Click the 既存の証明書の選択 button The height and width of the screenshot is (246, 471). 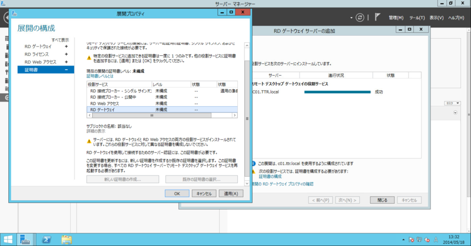[x=201, y=180]
